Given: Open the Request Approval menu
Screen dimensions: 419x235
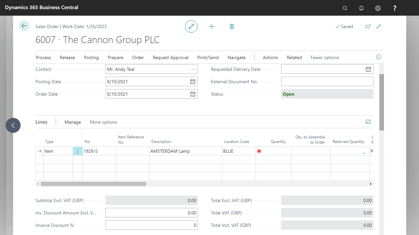Looking at the screenshot, I should pos(171,57).
